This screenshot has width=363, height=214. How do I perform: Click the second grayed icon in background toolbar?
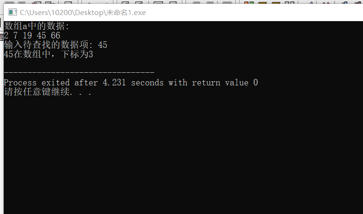coord(22,2)
